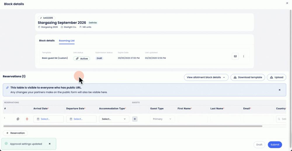Click the vertical page scrollbar

[291, 78]
